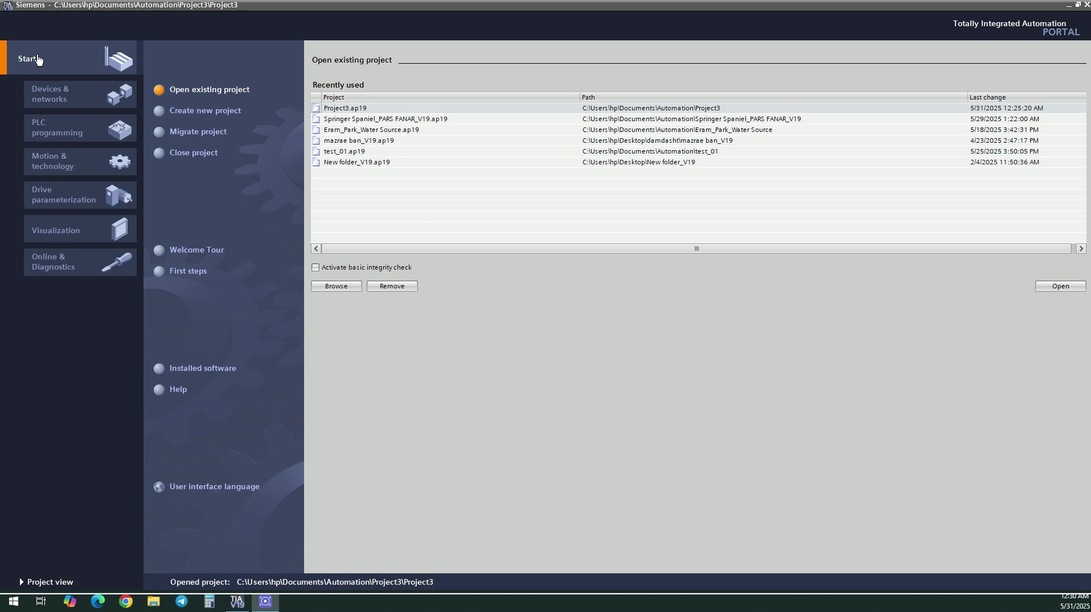This screenshot has height=612, width=1091.
Task: Click the date 2/4/2025 11:50:36 AM
Action: (x=1005, y=162)
